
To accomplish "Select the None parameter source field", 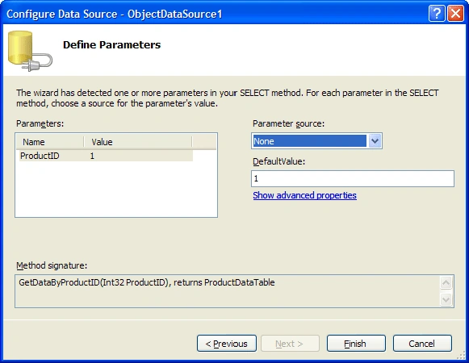I will point(309,141).
